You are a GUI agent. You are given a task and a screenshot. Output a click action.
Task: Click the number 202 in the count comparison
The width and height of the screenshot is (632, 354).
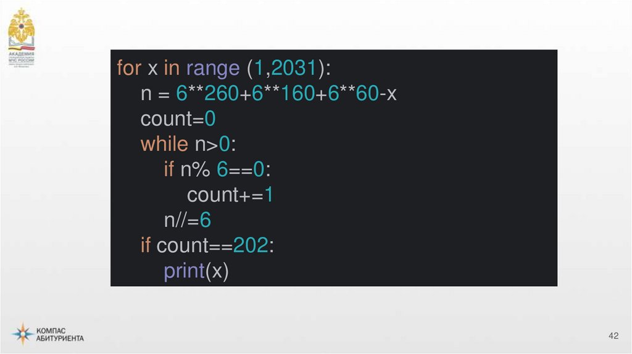click(x=250, y=245)
